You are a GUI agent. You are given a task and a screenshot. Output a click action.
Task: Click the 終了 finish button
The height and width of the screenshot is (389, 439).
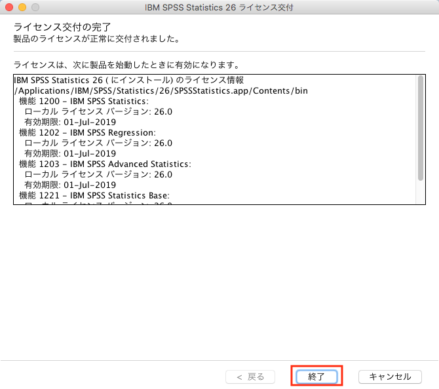click(316, 377)
